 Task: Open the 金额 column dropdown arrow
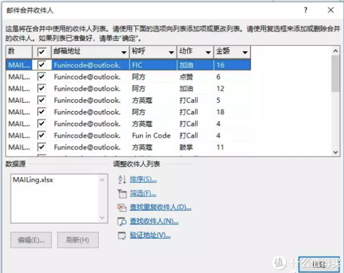click(x=245, y=52)
